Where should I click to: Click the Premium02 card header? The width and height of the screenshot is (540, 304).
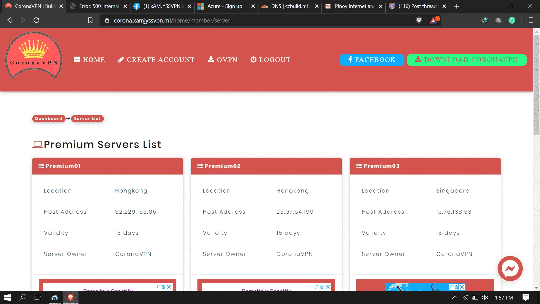click(266, 166)
